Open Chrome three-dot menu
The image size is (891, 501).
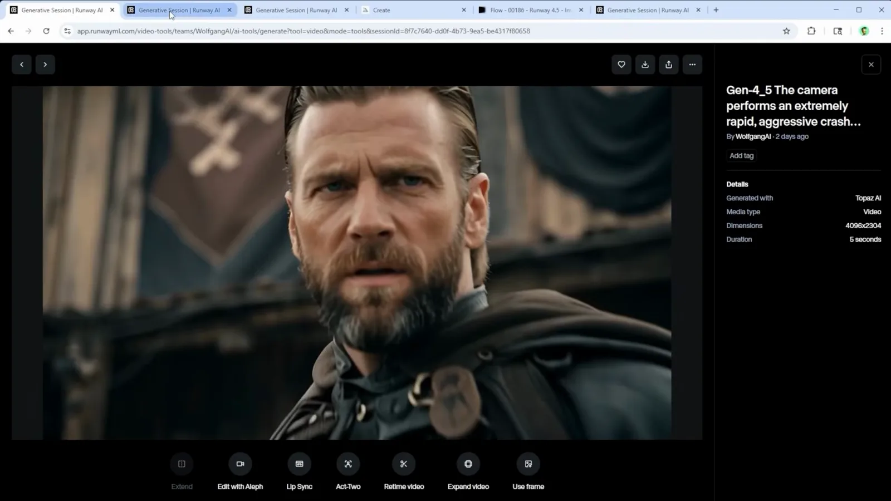882,31
